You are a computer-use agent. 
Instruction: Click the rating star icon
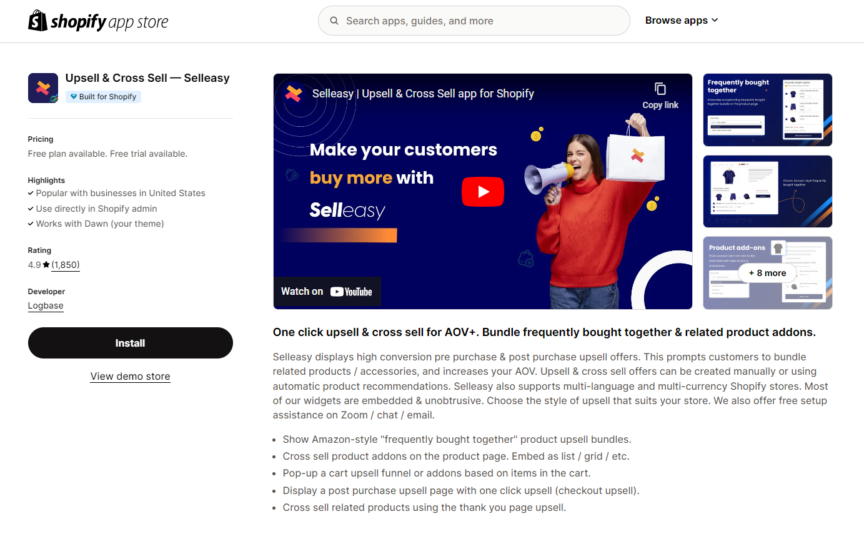(46, 265)
